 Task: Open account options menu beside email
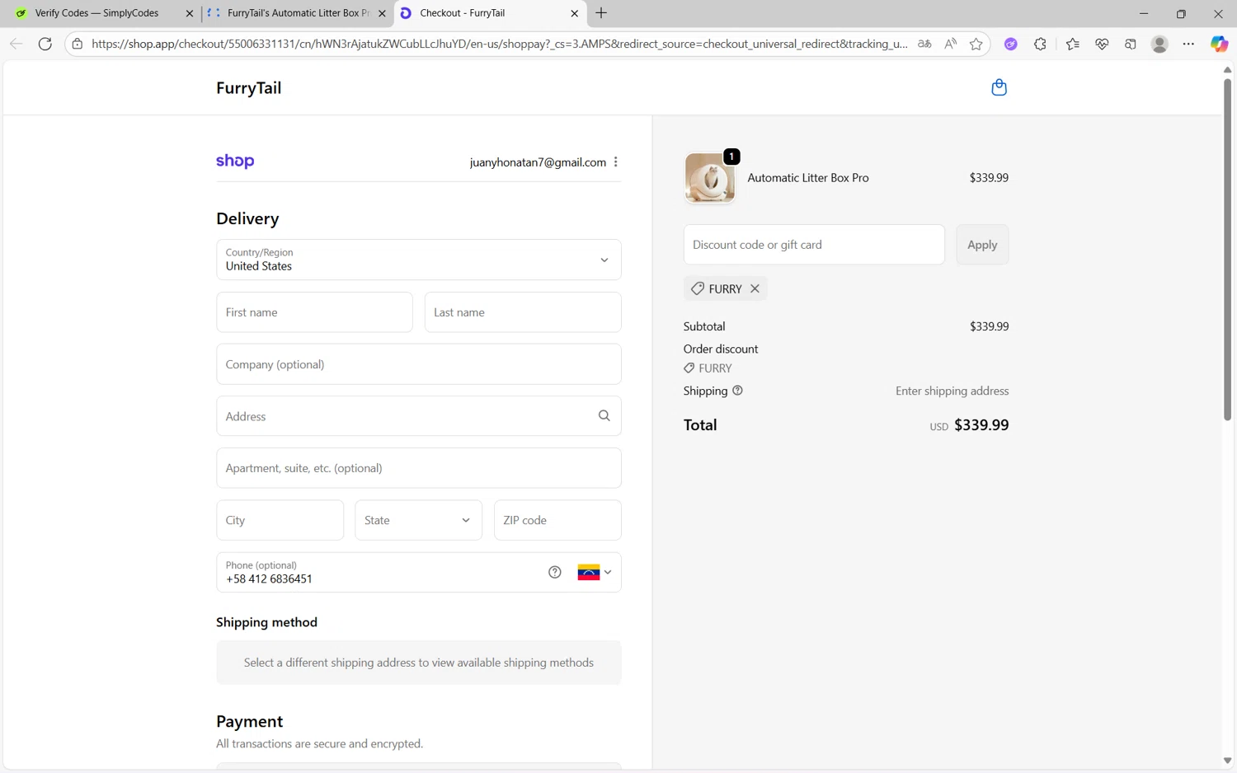point(616,162)
